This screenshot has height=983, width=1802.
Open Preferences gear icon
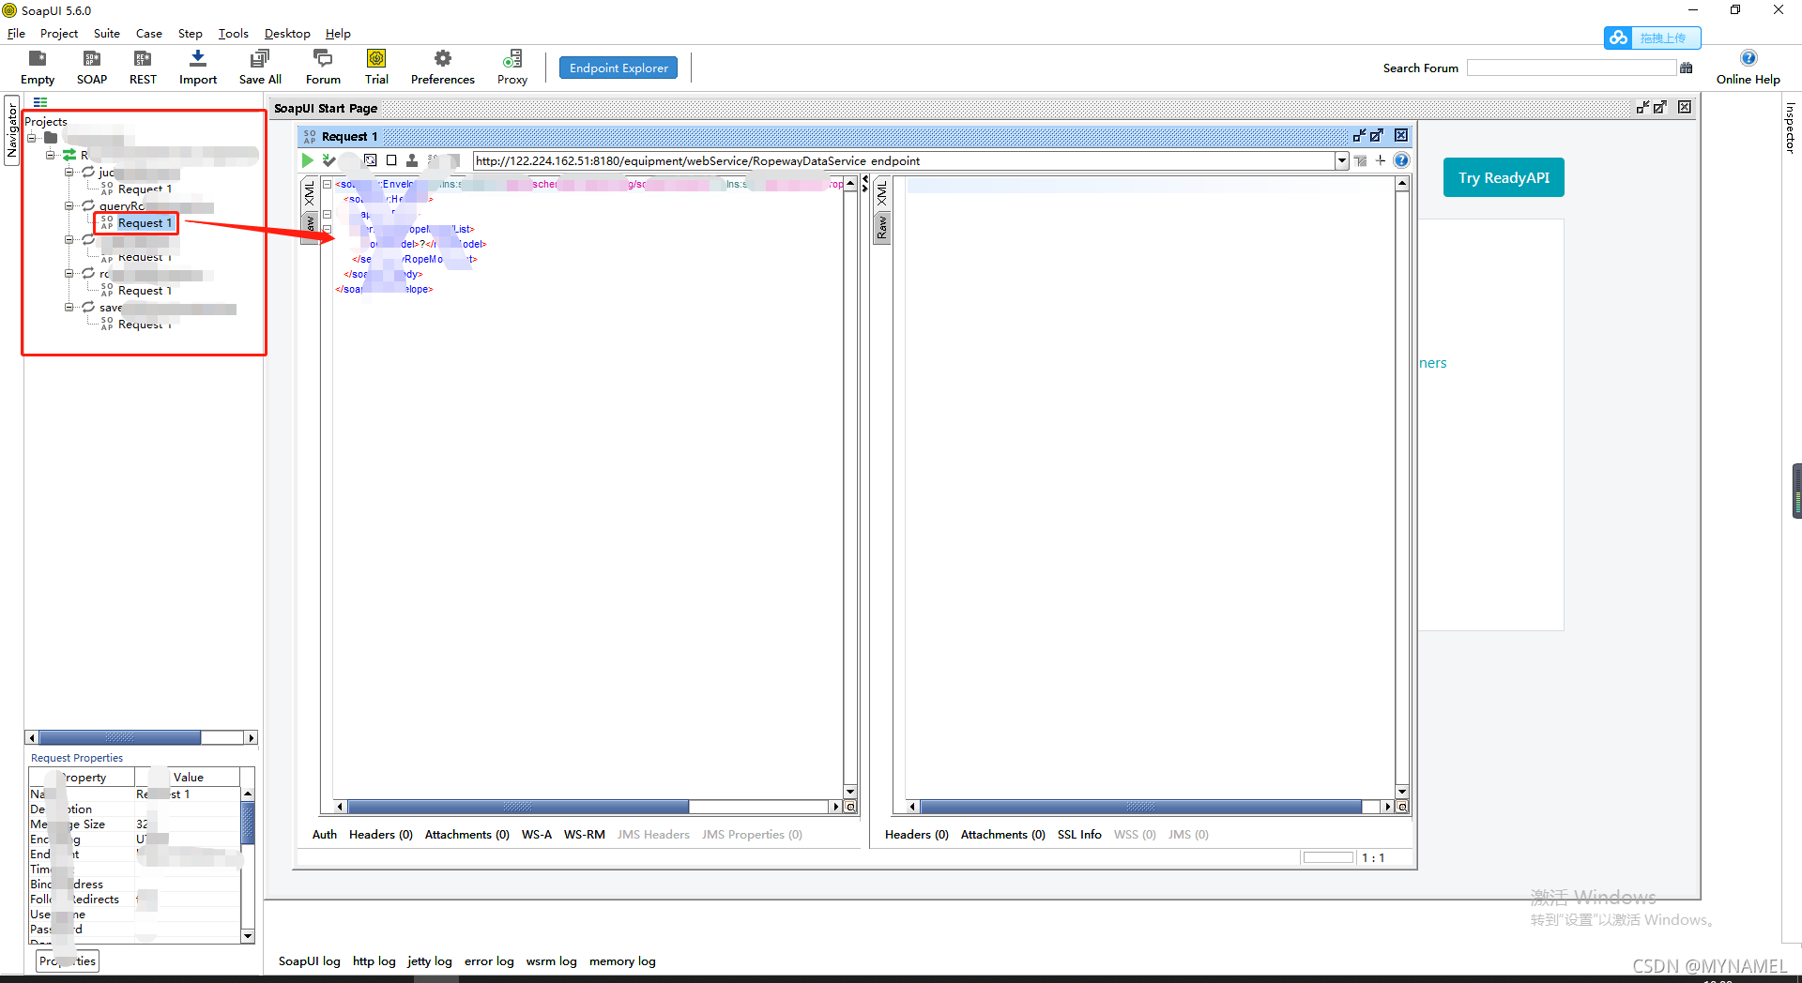[x=443, y=58]
